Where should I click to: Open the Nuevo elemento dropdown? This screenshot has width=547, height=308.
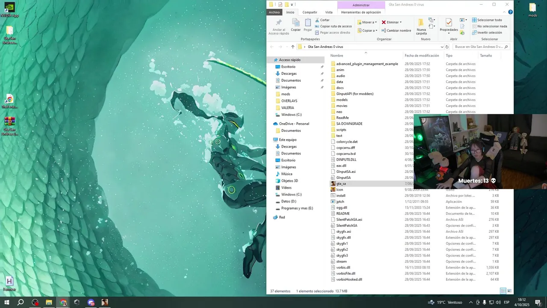[x=432, y=20]
